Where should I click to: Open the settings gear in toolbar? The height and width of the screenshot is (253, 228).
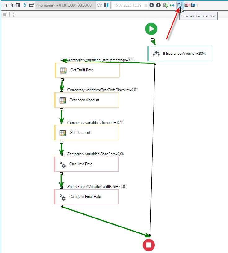coord(100,5)
